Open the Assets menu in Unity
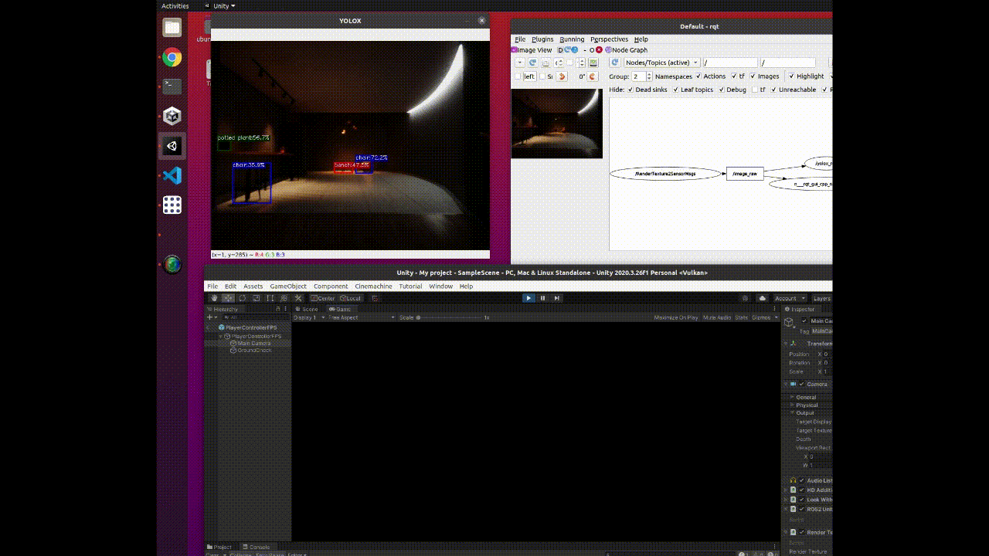Image resolution: width=989 pixels, height=556 pixels. click(253, 286)
